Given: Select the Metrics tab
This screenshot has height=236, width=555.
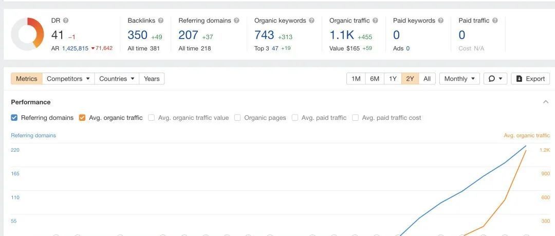Looking at the screenshot, I should pyautogui.click(x=27, y=79).
